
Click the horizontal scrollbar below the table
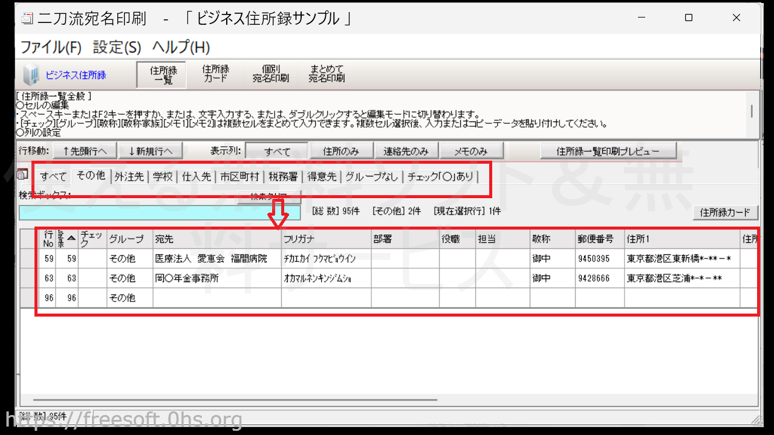[x=235, y=399]
